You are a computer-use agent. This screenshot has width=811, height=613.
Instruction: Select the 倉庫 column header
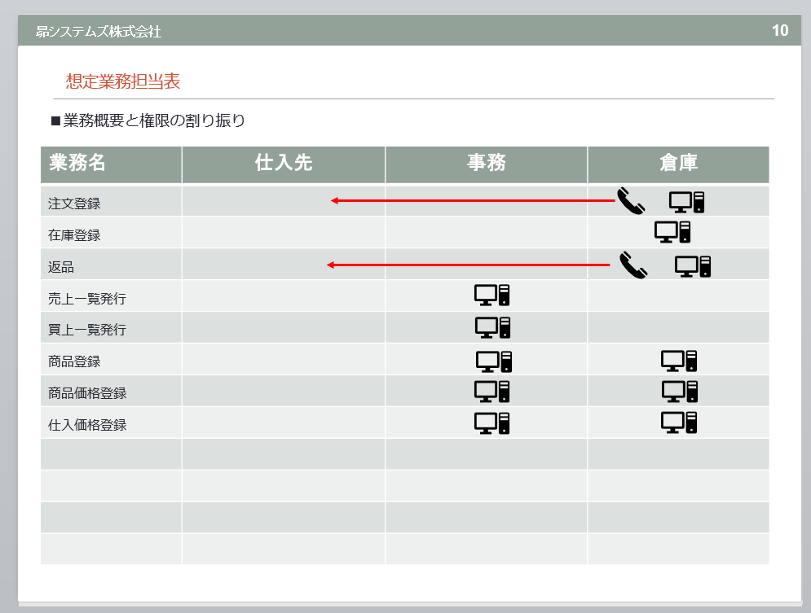[678, 164]
